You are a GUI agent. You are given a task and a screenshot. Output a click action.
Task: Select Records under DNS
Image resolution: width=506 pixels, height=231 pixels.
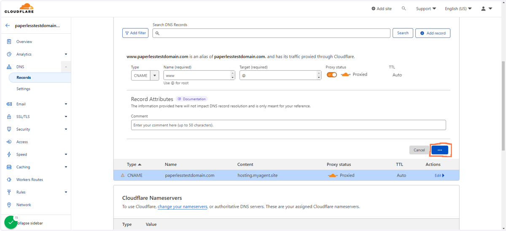(24, 78)
